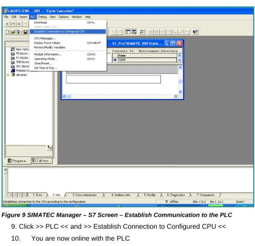Open the Edit menu
Screen dimensions: 255x246
[x=14, y=17]
